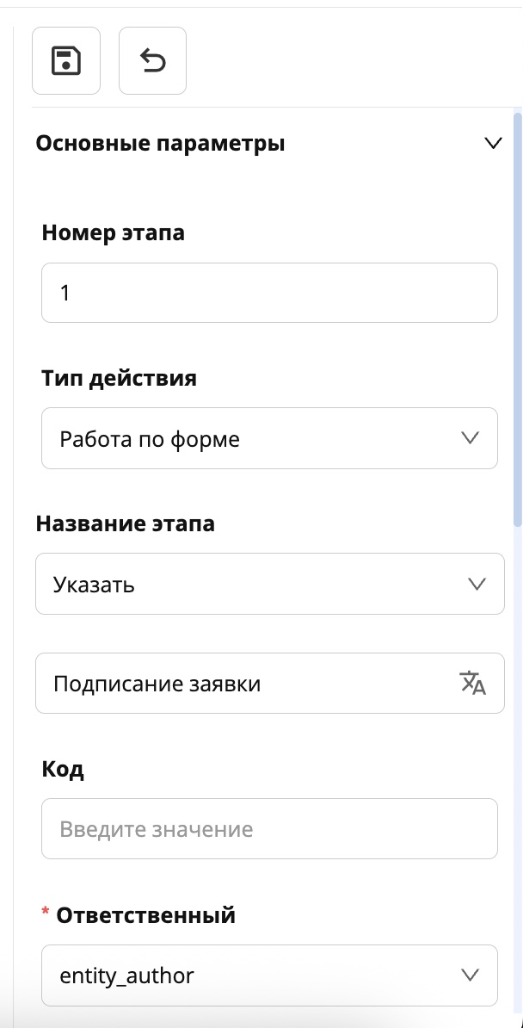
Task: Click the chevron on the Ответственный dropdown
Action: (469, 975)
